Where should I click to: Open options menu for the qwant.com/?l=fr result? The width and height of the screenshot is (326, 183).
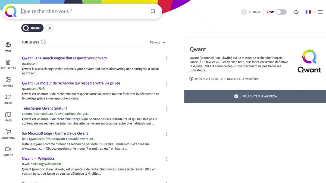click(x=167, y=84)
